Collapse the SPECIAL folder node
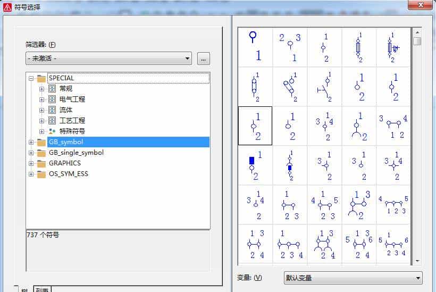Viewport: 436px width, 292px height. click(31, 78)
